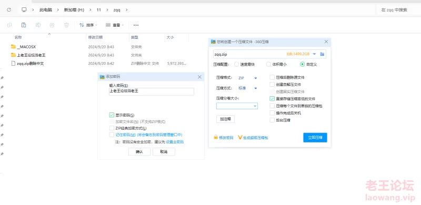This screenshot has height=205, width=421.
Task: Click the zqq.zip删除中文 file icon
Action: coord(14,63)
